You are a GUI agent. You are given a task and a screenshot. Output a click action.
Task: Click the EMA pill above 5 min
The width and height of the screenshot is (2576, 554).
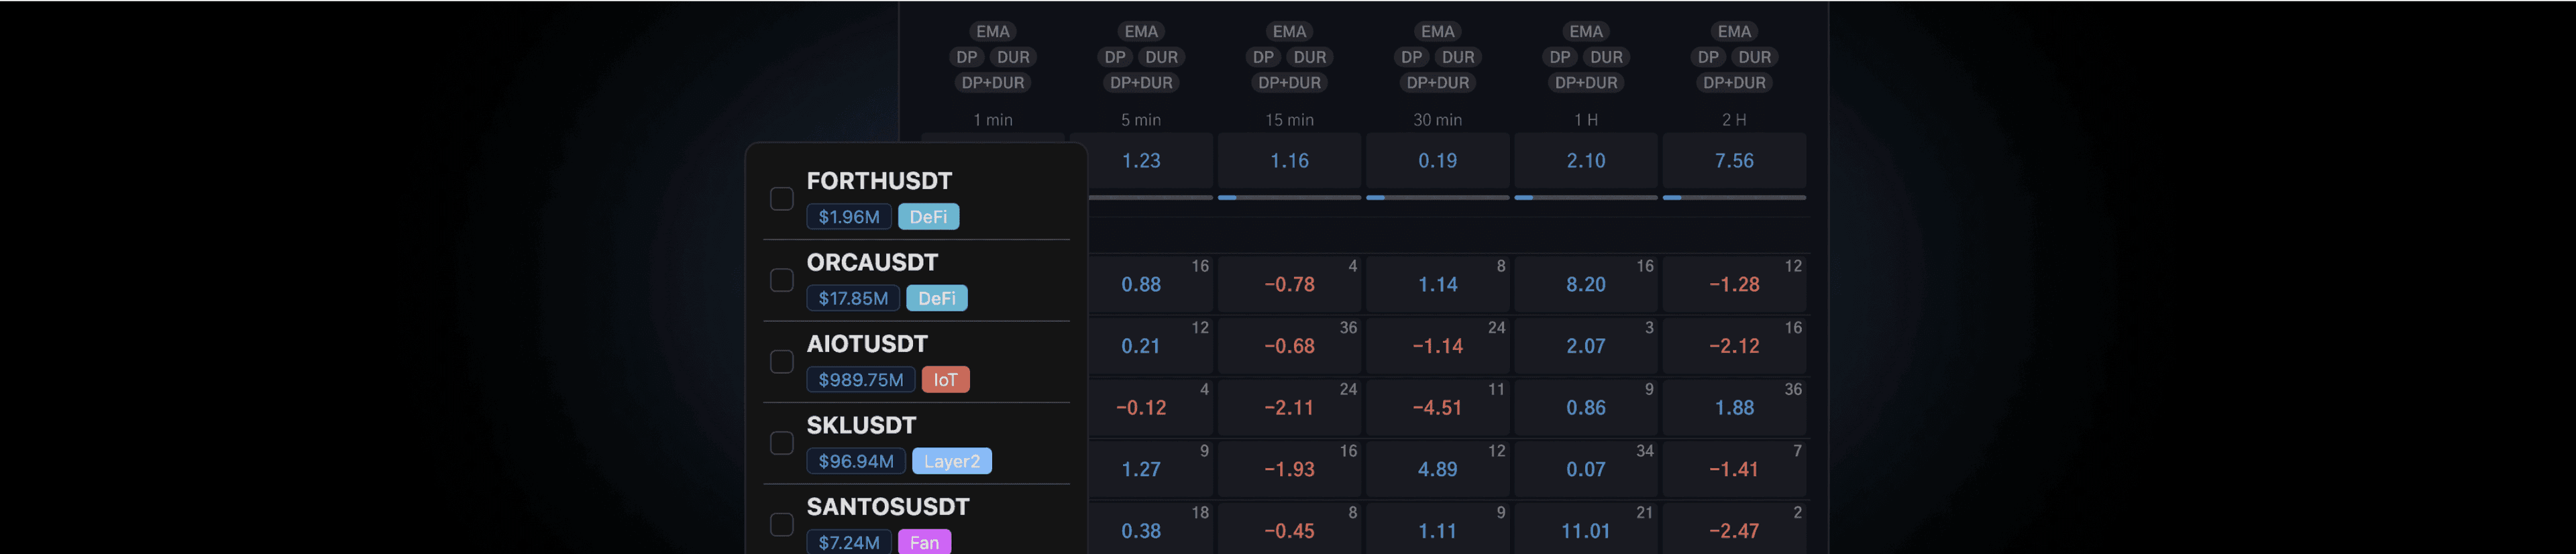(x=1140, y=32)
